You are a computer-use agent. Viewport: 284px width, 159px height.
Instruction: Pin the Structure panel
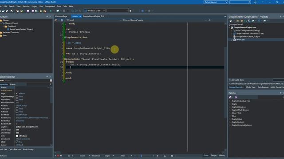47,17
